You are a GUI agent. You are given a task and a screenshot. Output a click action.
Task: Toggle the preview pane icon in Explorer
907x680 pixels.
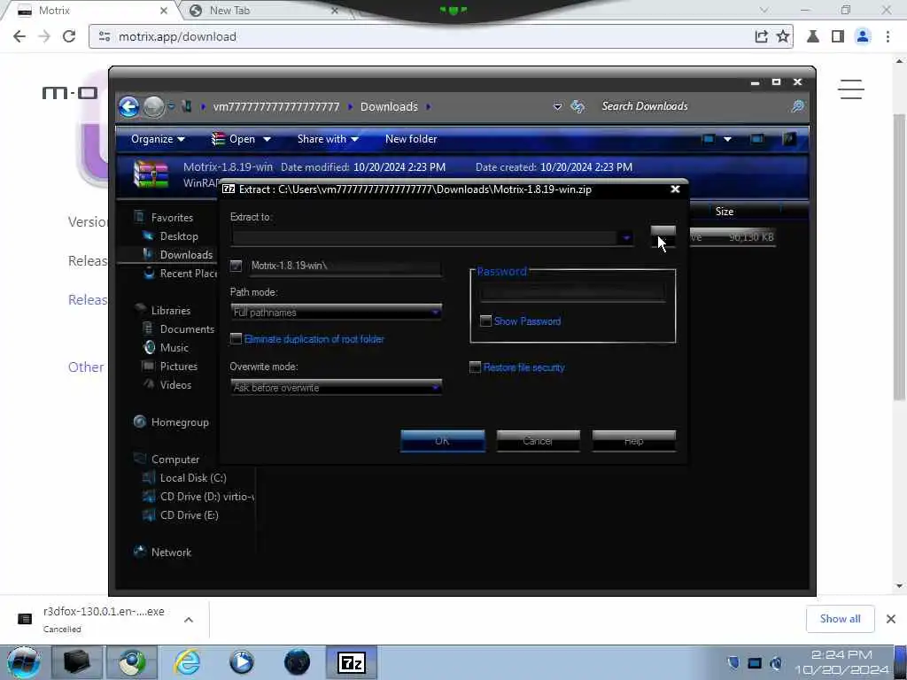tap(756, 139)
